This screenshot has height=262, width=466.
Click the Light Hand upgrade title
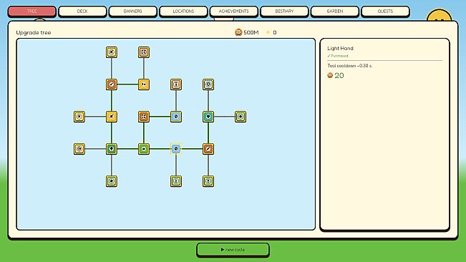340,48
